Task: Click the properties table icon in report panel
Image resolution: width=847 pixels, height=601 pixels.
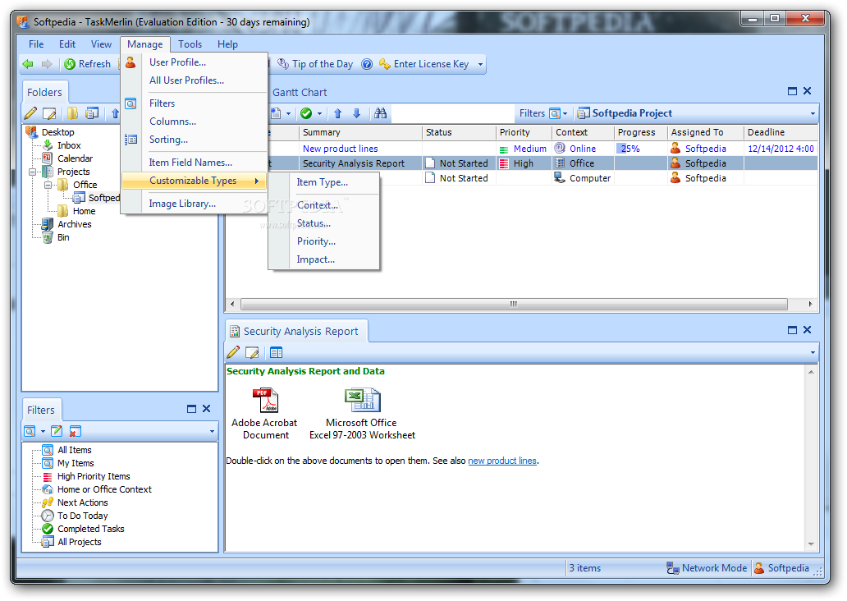Action: 276,353
